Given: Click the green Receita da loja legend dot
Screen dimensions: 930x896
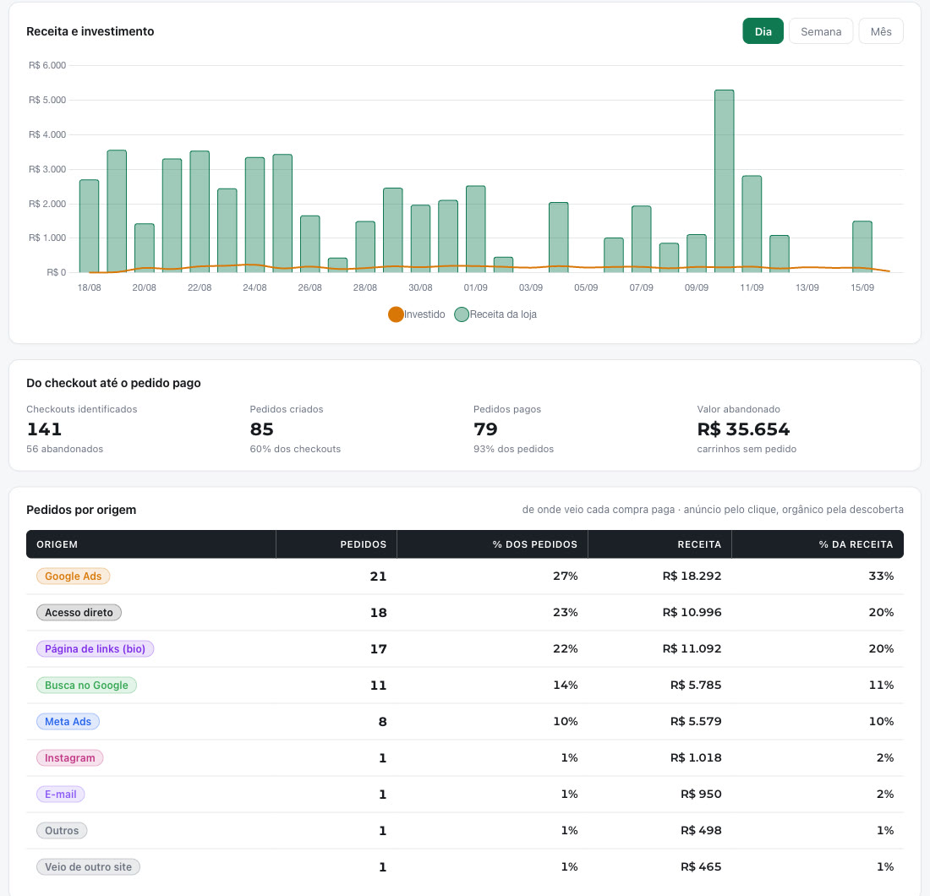Looking at the screenshot, I should [x=462, y=314].
